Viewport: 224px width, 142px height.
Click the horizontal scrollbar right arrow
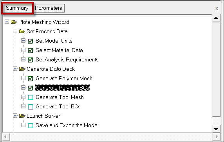(x=217, y=137)
